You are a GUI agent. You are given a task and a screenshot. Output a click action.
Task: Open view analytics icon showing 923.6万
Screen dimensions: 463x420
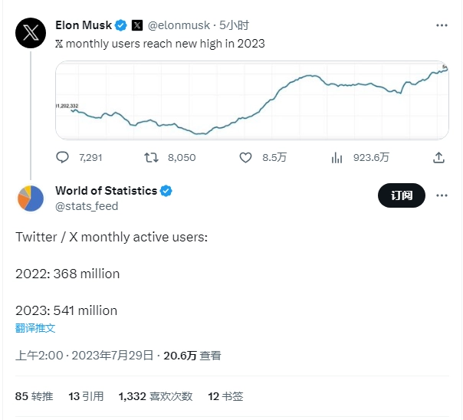click(x=337, y=157)
